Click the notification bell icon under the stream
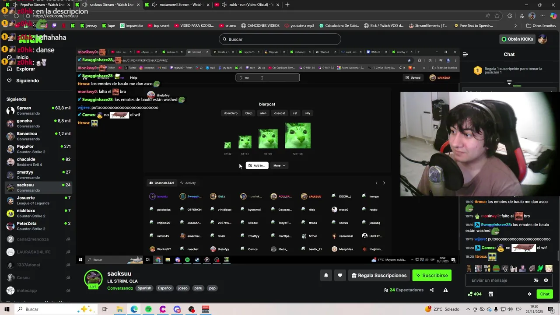Image resolution: width=560 pixels, height=315 pixels. pos(326,276)
